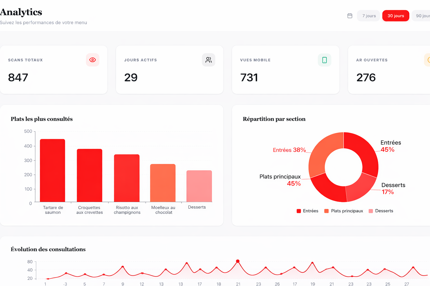Click the eye icon on Scans Totaux card
Image resolution: width=430 pixels, height=286 pixels.
coord(93,60)
